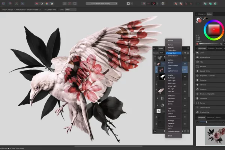Click the Auto White Balance icon

pos(52,4)
